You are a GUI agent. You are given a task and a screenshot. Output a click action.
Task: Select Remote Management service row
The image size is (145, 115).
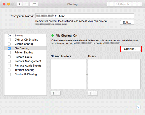[x=26, y=61]
